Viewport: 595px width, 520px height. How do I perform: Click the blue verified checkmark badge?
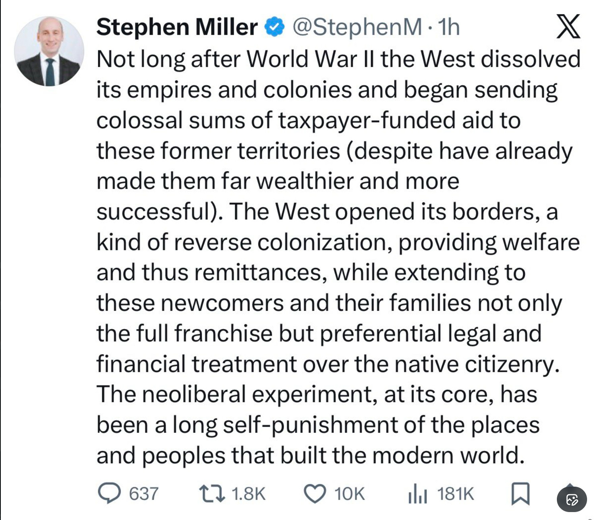tap(275, 27)
